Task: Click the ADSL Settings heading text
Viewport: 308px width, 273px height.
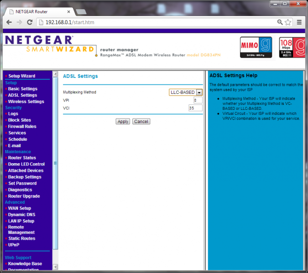Action: tap(80, 76)
